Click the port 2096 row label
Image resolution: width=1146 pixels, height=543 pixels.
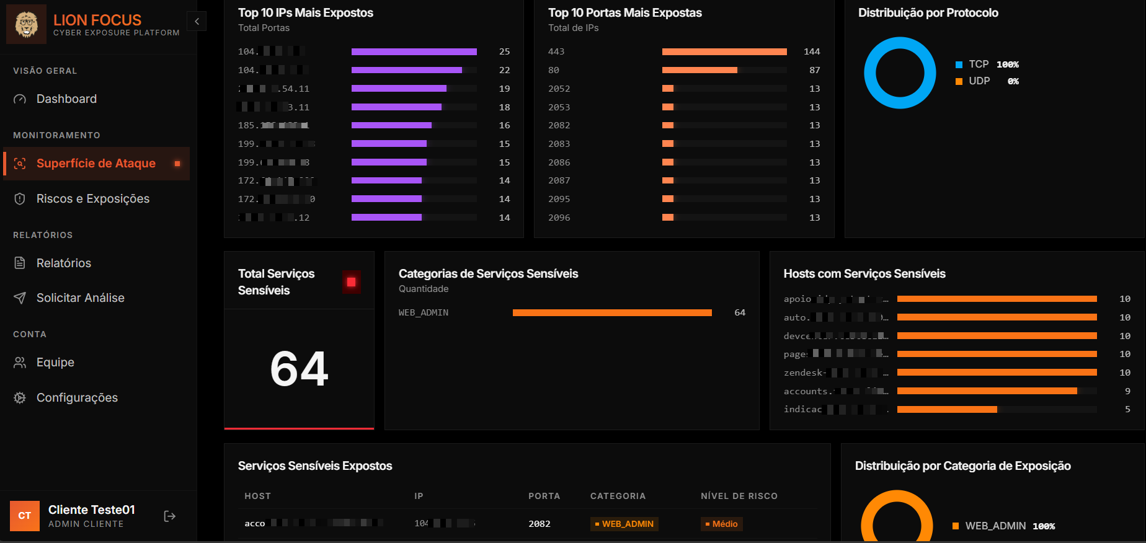click(559, 218)
